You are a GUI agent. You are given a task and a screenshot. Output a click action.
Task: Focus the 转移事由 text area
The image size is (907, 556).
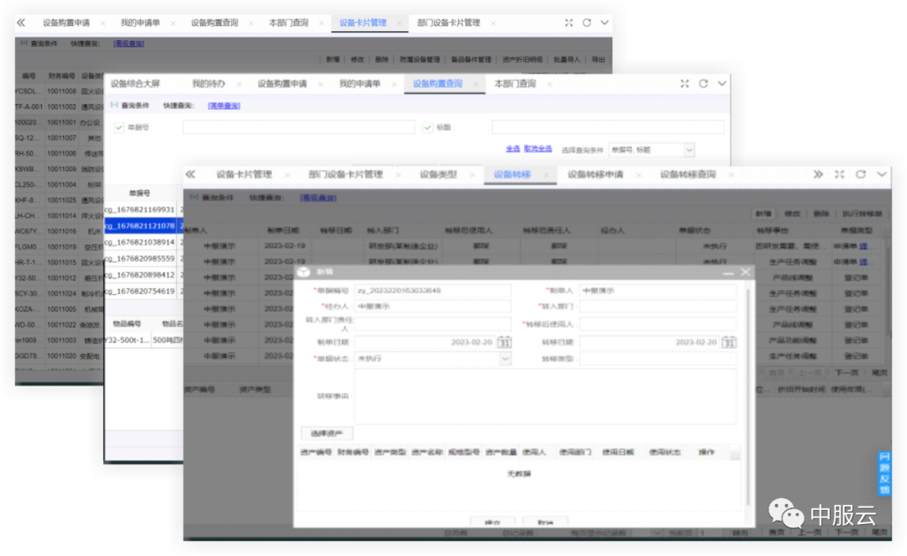546,397
